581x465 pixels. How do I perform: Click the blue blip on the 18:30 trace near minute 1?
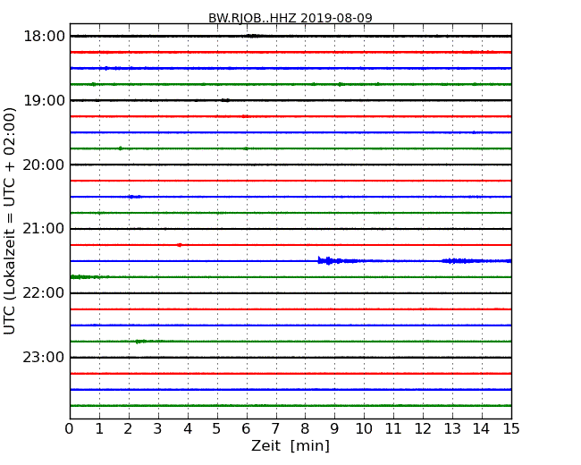pos(106,68)
